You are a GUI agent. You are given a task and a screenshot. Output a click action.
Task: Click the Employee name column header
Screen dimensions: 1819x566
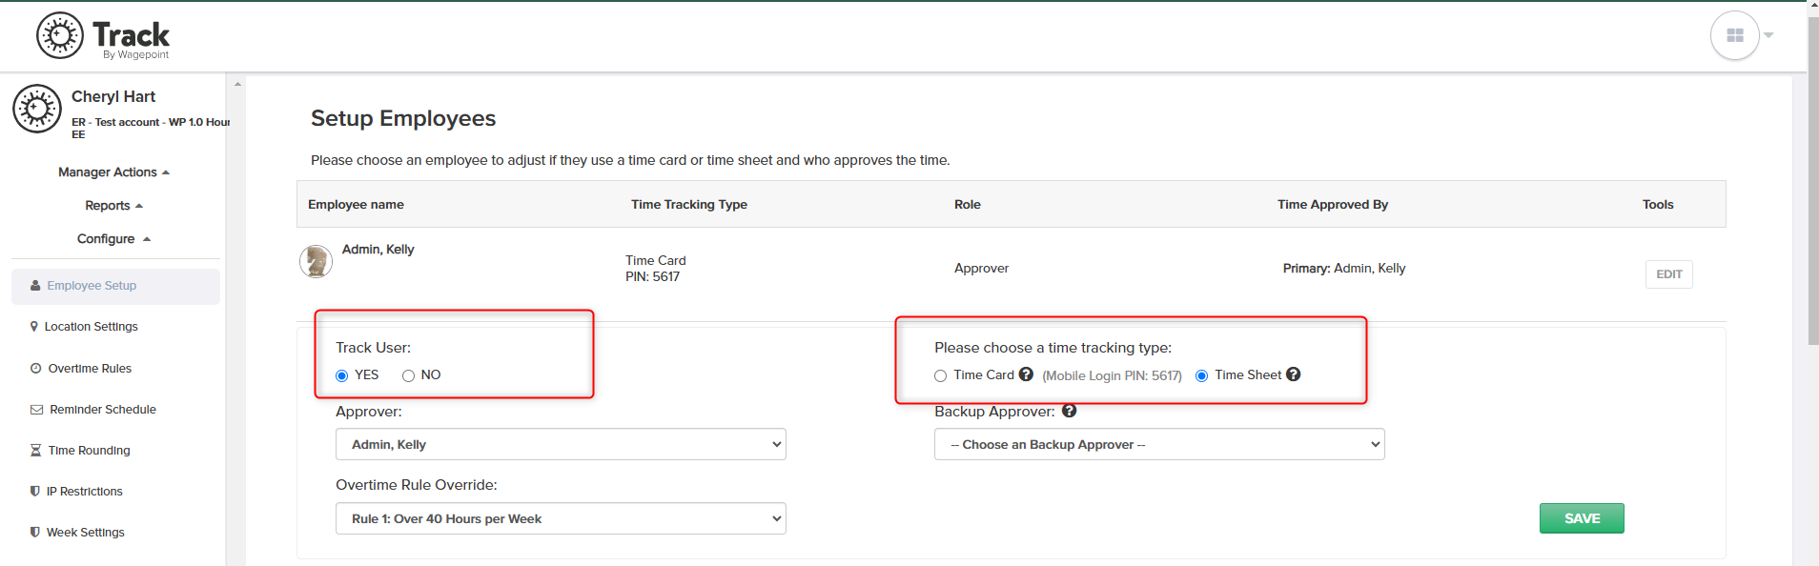[356, 204]
